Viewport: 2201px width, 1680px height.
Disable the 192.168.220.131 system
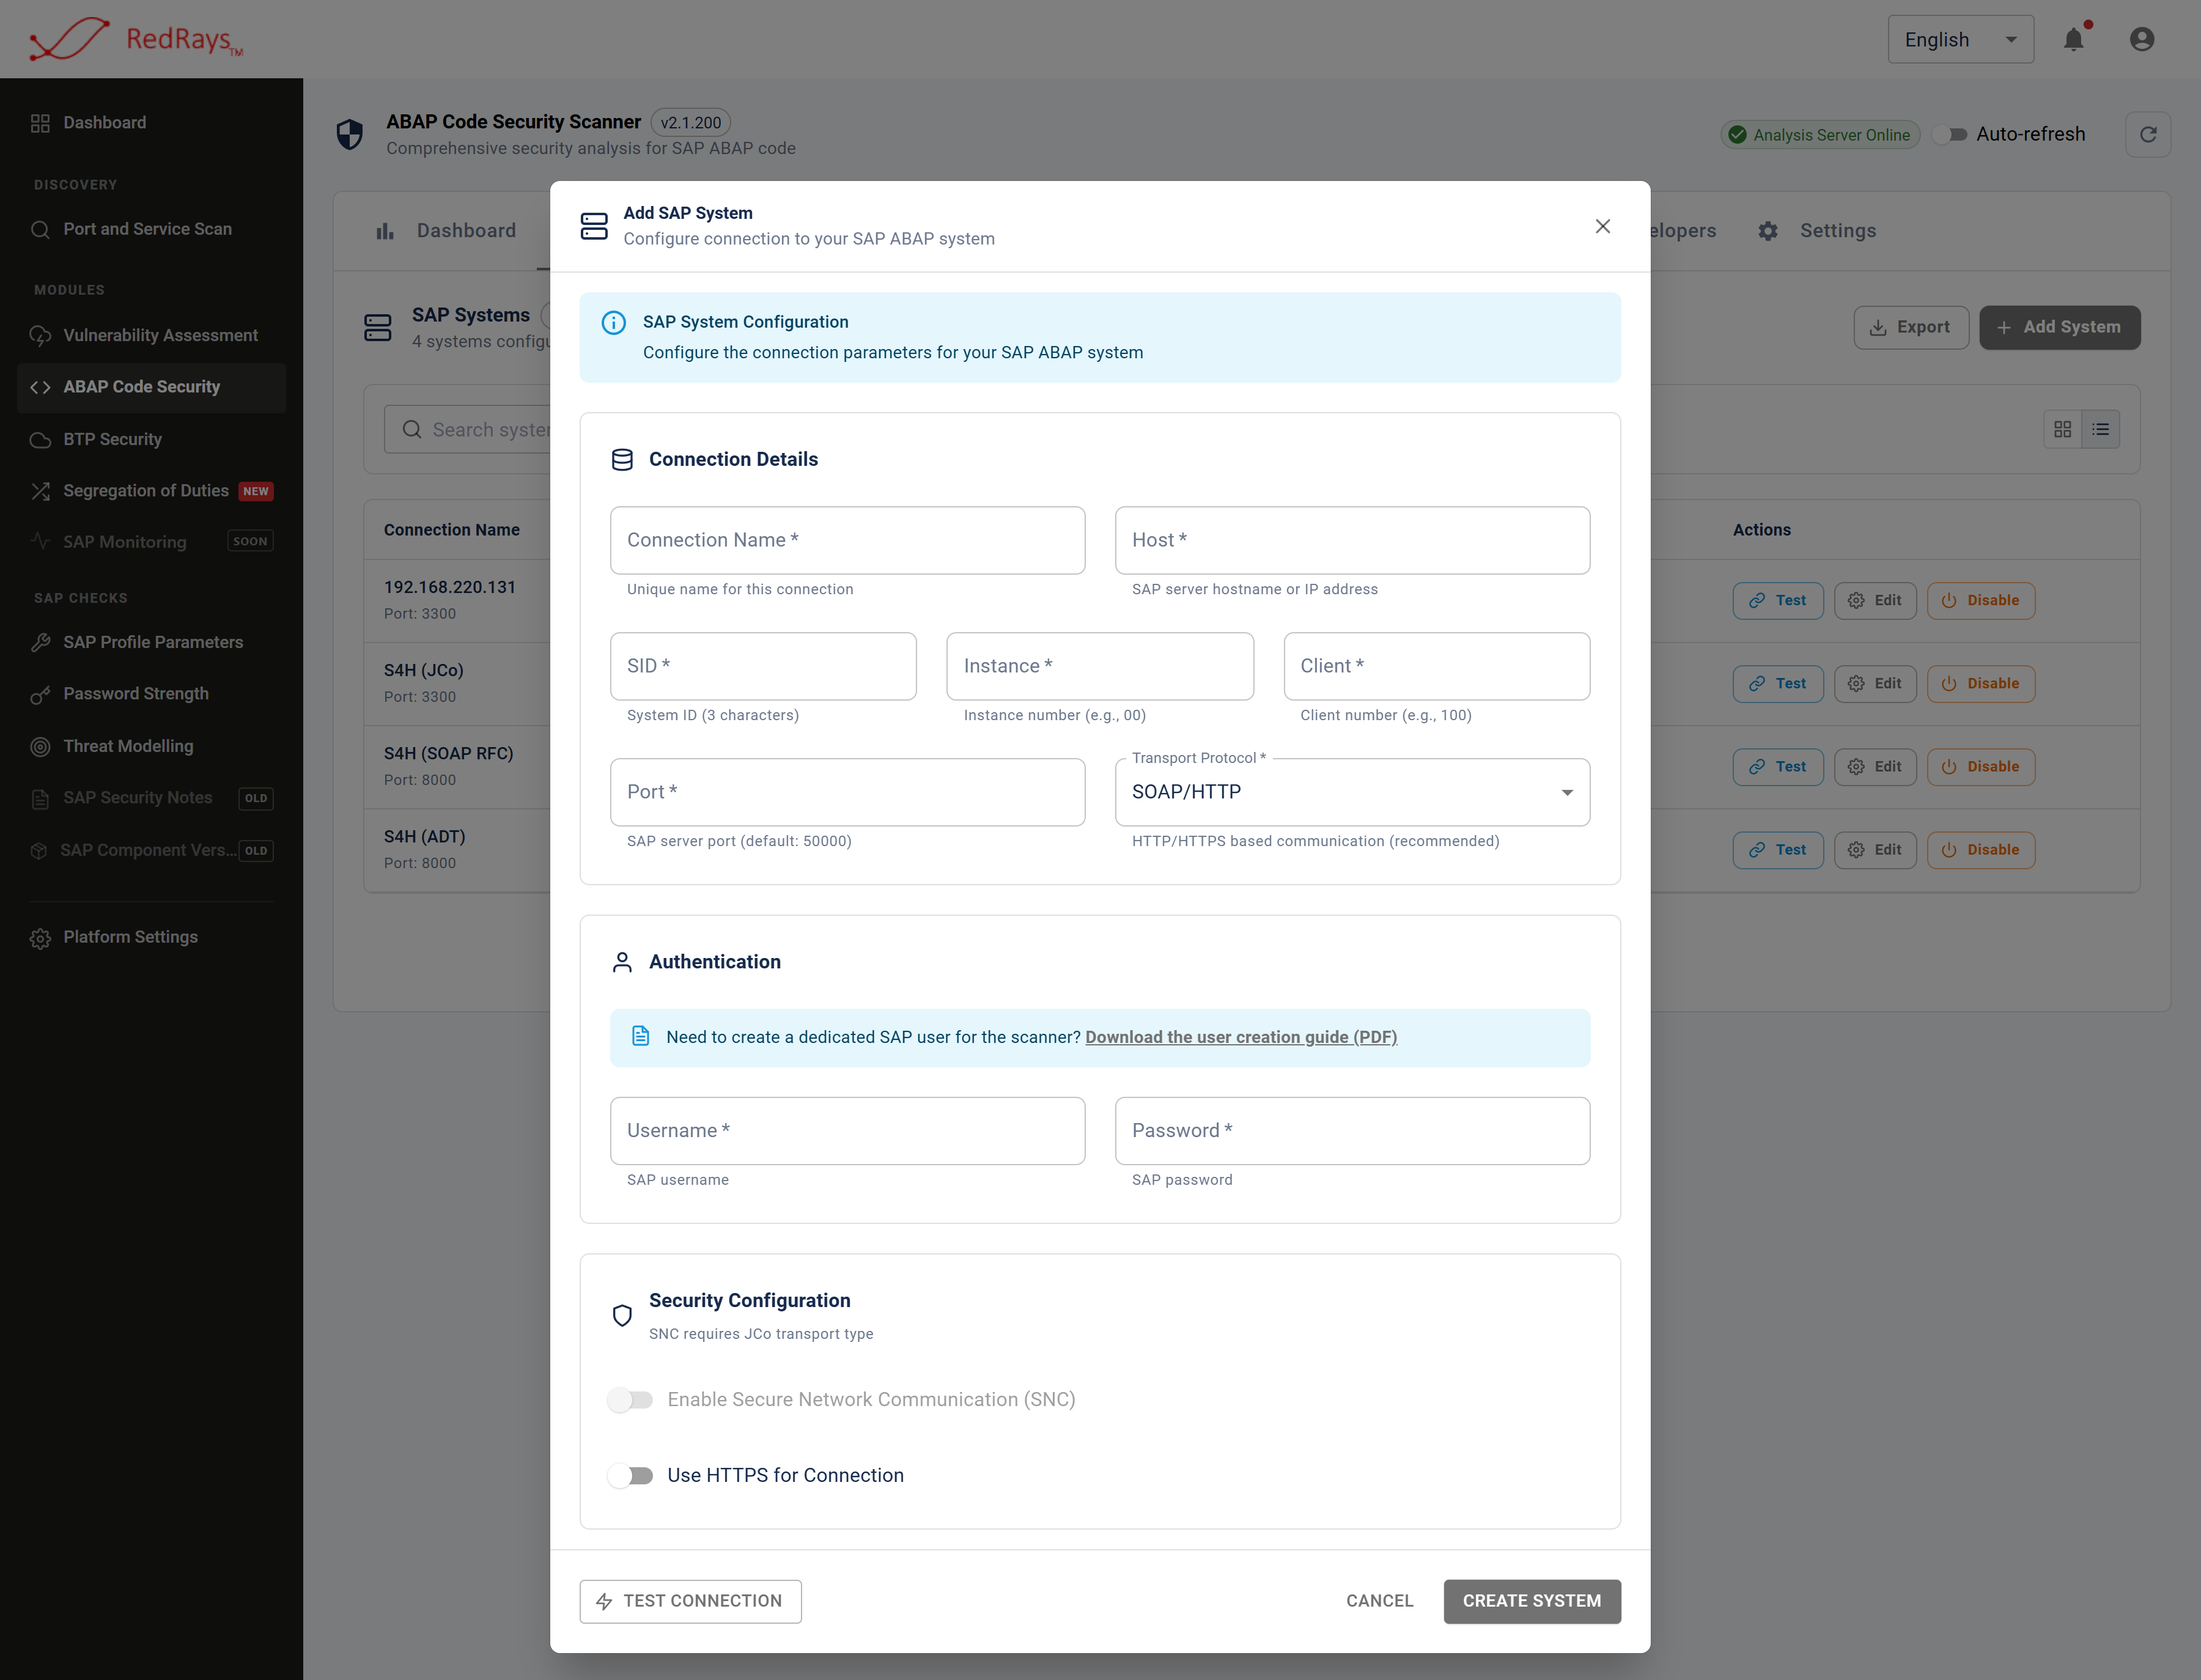coord(1980,600)
